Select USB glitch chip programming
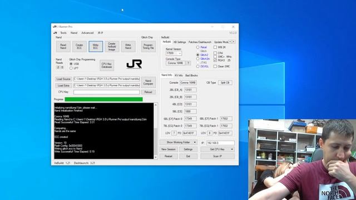 (x=71, y=64)
